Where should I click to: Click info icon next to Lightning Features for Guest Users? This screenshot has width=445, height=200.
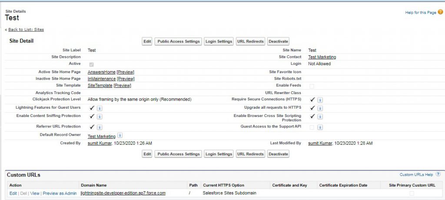click(100, 108)
